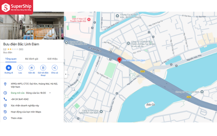Screen dimensions: 217x136
Task: Click the SuperShip logo
Action: (17, 7)
